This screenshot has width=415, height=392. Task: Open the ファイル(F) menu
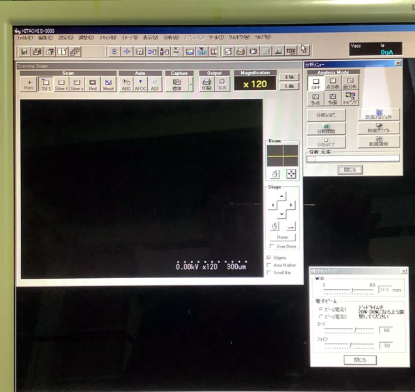point(25,38)
